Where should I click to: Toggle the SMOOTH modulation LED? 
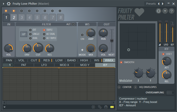coord(121,62)
